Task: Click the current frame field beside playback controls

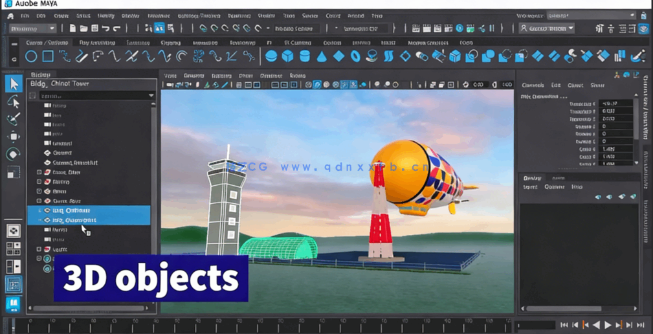Action: tap(535, 325)
